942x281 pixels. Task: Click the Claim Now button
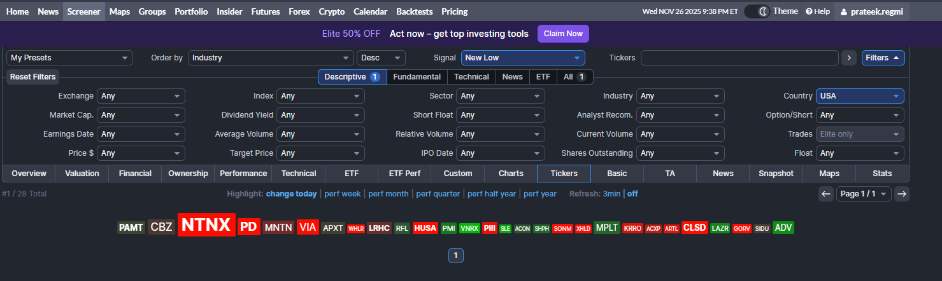pyautogui.click(x=563, y=34)
